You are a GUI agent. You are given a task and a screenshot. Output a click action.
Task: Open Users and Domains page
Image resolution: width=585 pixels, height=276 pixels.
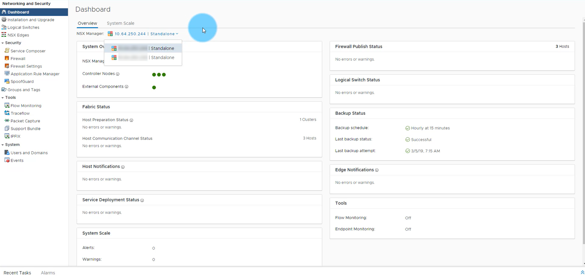tap(29, 153)
